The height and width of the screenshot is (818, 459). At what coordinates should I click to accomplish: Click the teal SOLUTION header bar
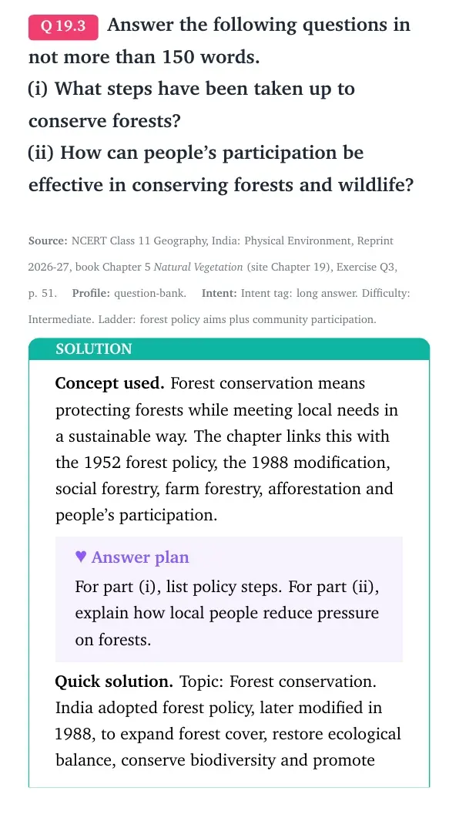(x=229, y=349)
